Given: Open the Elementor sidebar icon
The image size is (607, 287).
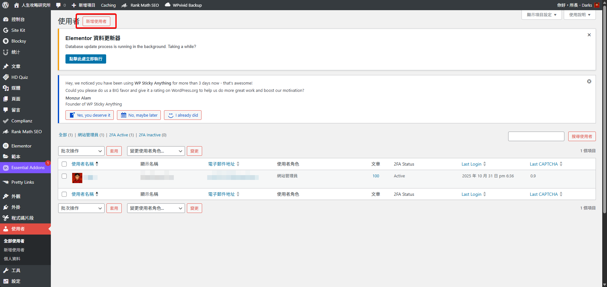Looking at the screenshot, I should (6, 146).
